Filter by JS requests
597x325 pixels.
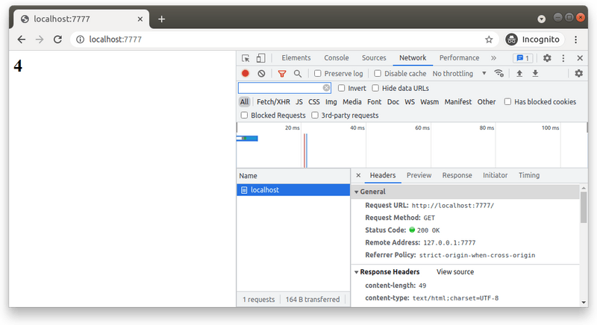click(x=299, y=102)
